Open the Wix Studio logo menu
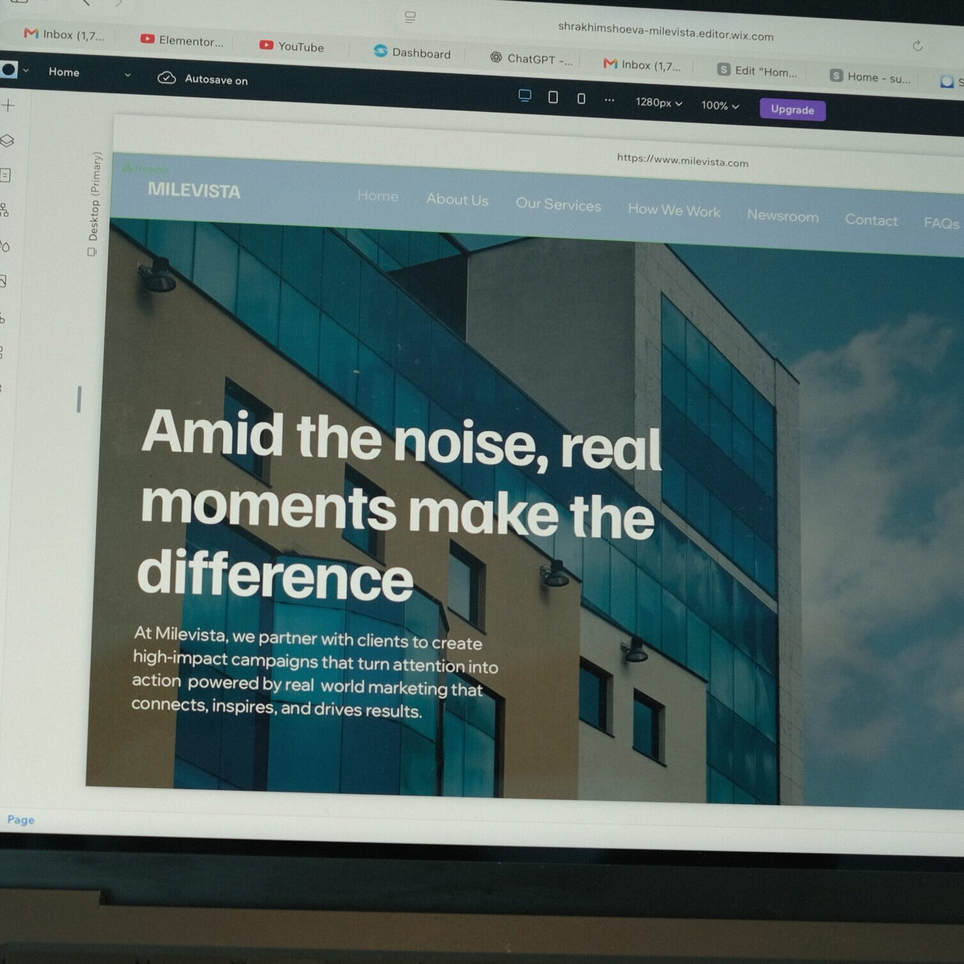This screenshot has height=964, width=964. click(x=9, y=69)
